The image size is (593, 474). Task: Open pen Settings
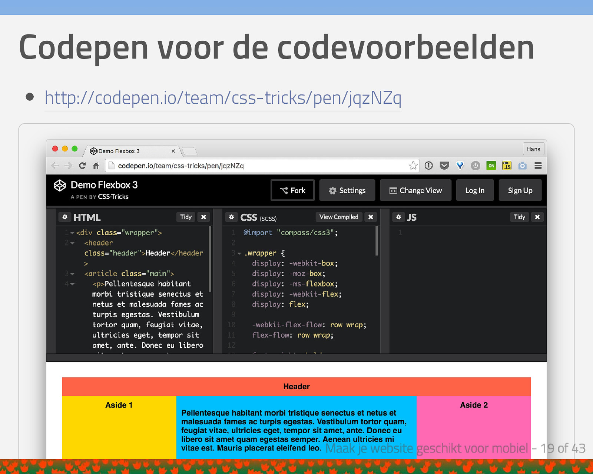pos(347,190)
